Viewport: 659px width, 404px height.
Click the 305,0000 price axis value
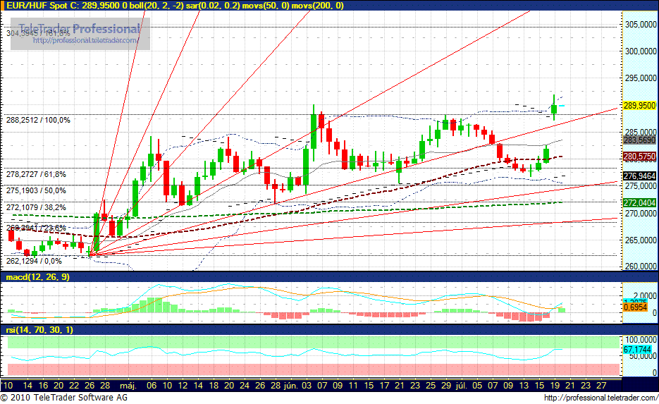click(x=641, y=25)
